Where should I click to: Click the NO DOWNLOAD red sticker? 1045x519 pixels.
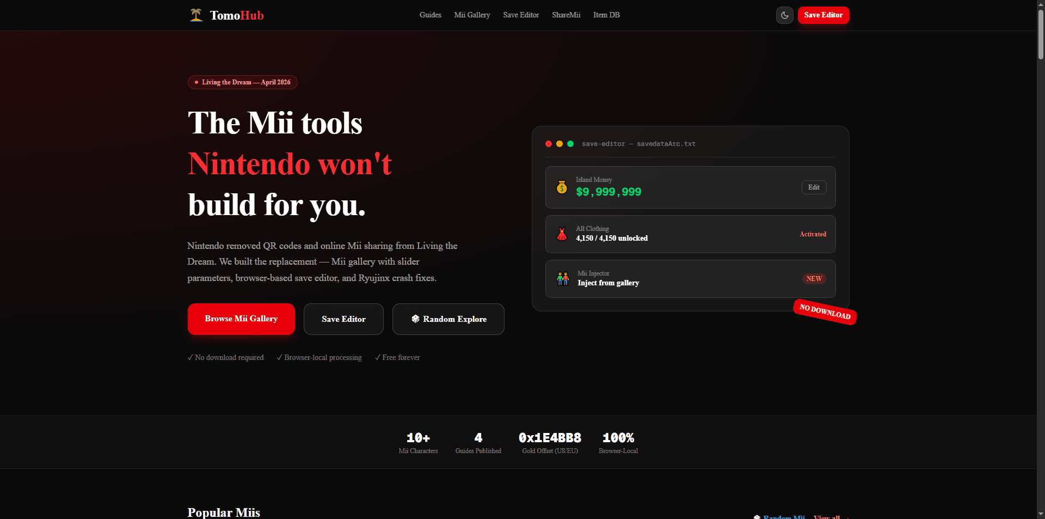point(825,312)
